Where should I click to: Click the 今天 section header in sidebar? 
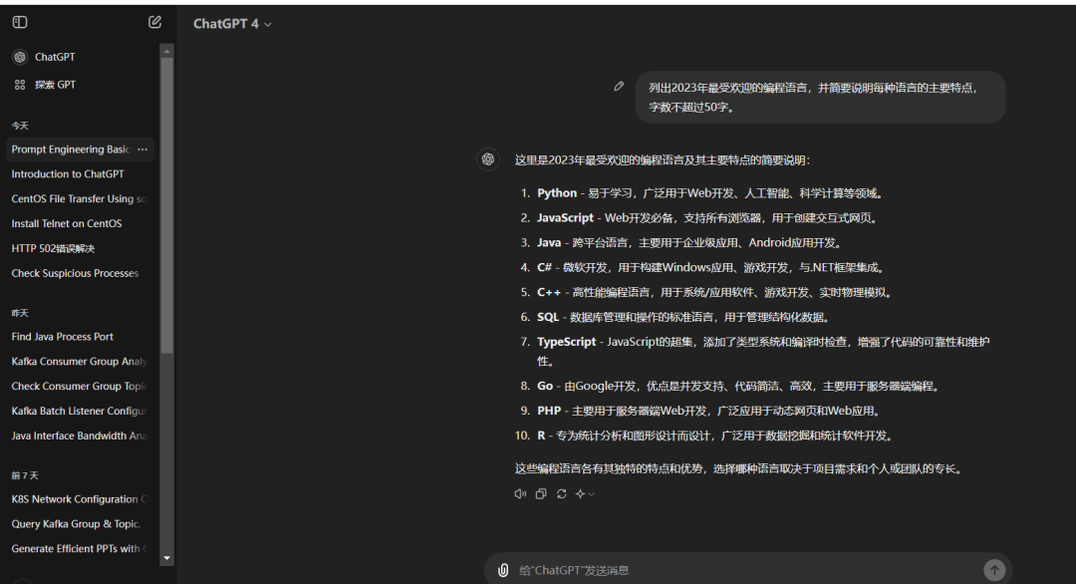pos(20,126)
